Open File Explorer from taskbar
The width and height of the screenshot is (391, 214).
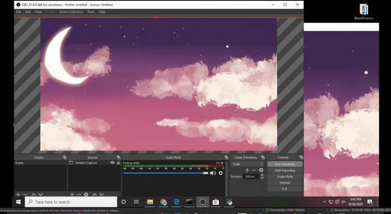coord(150,202)
